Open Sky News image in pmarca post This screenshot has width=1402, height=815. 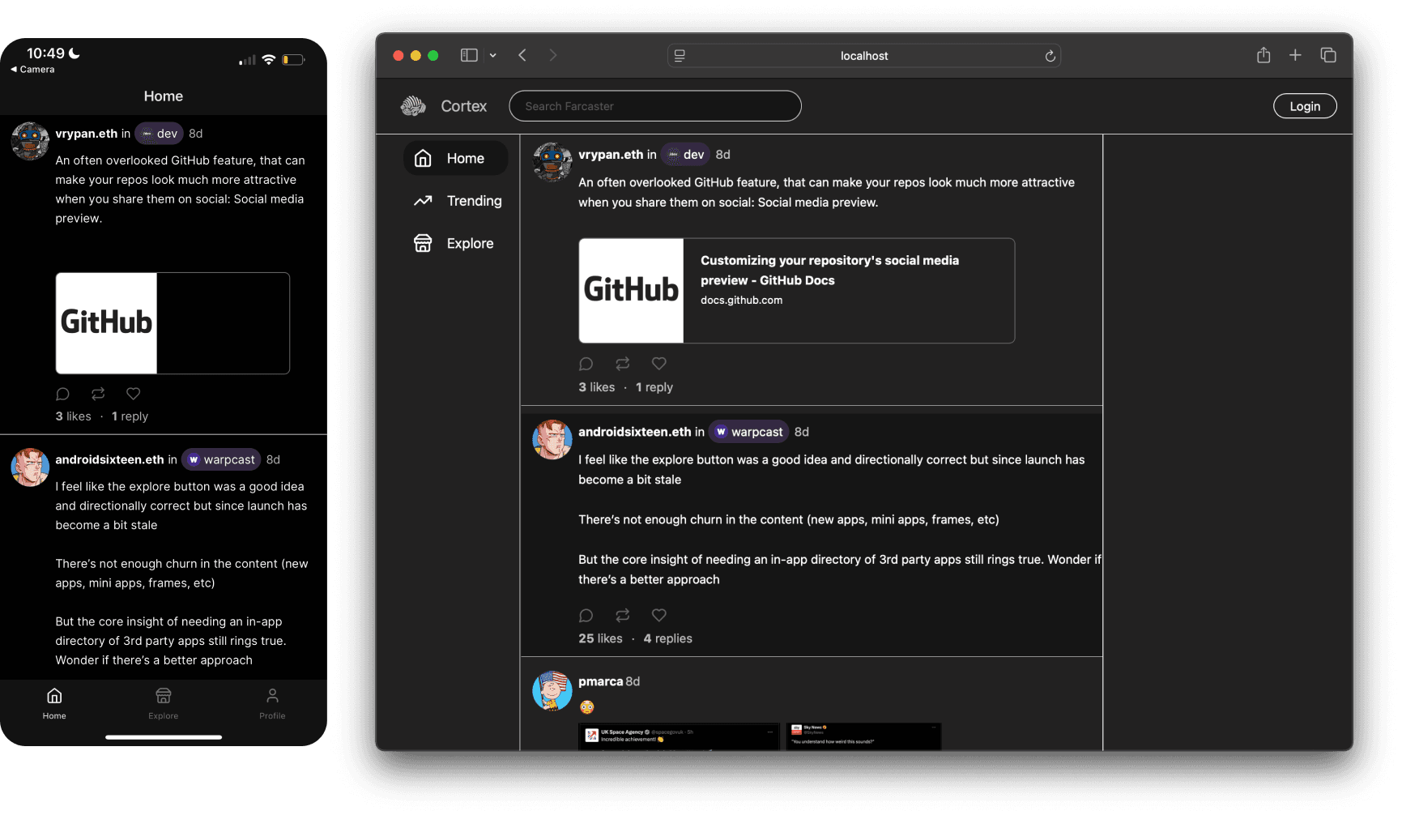click(863, 736)
